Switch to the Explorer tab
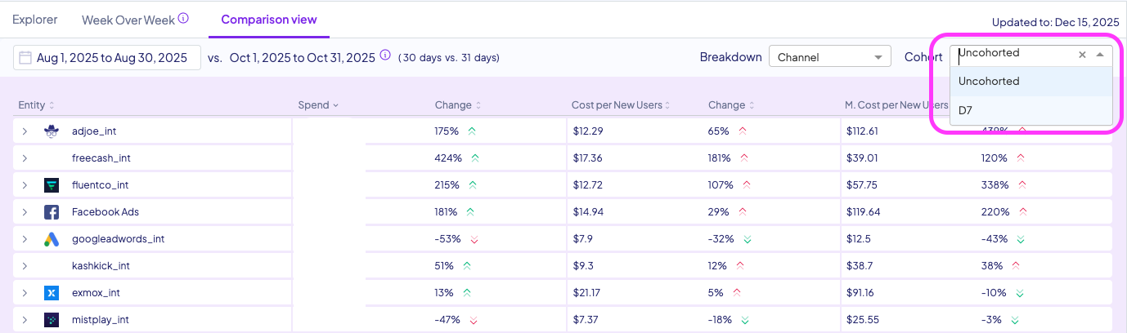This screenshot has width=1127, height=333. (34, 20)
